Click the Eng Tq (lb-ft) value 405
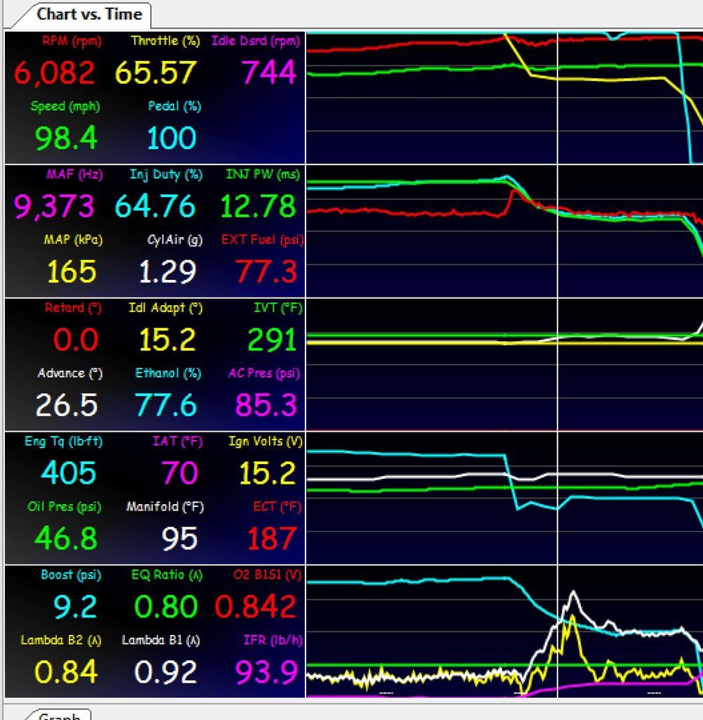Screen dimensions: 703x720 coord(65,473)
